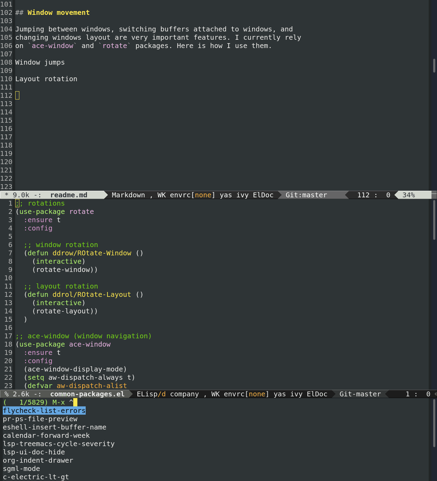
Task: Select lsp-ui-doc-hide command
Action: click(x=34, y=452)
